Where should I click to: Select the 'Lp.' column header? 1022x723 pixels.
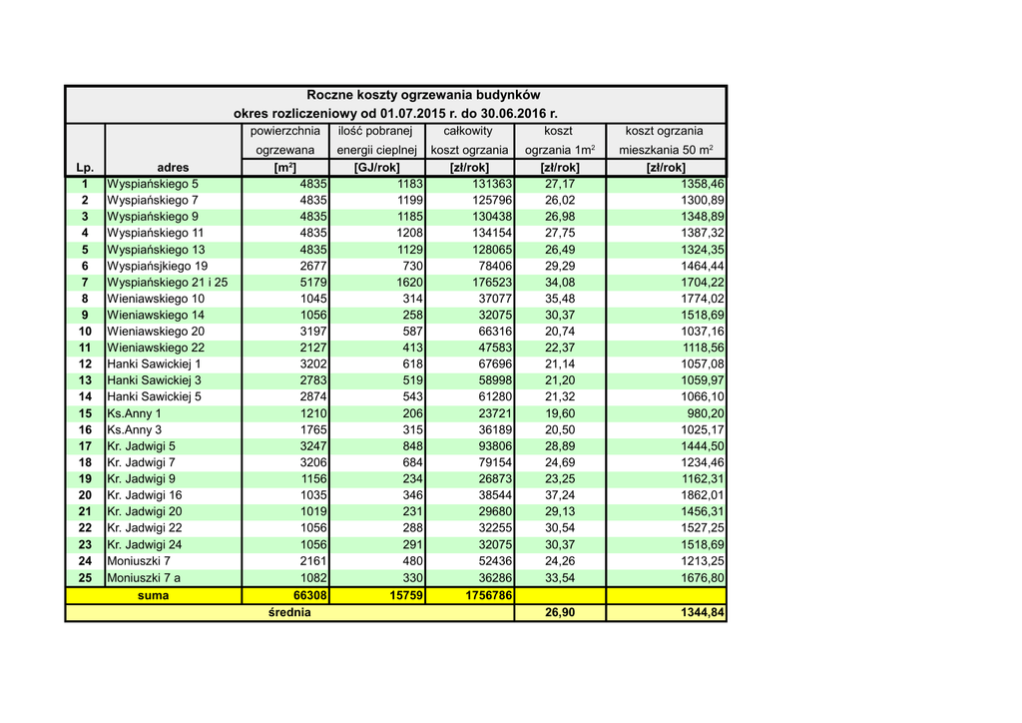[x=85, y=168]
